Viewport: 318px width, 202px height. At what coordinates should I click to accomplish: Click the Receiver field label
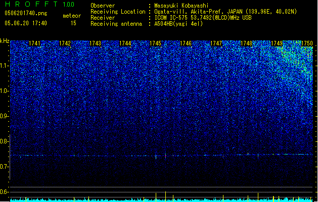(103, 18)
